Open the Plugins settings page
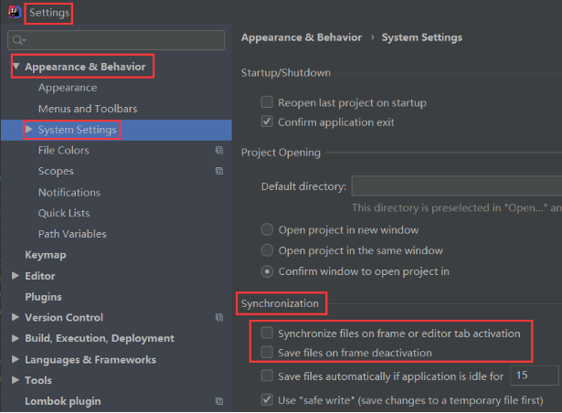Screen dimensions: 562x413 [x=43, y=297]
